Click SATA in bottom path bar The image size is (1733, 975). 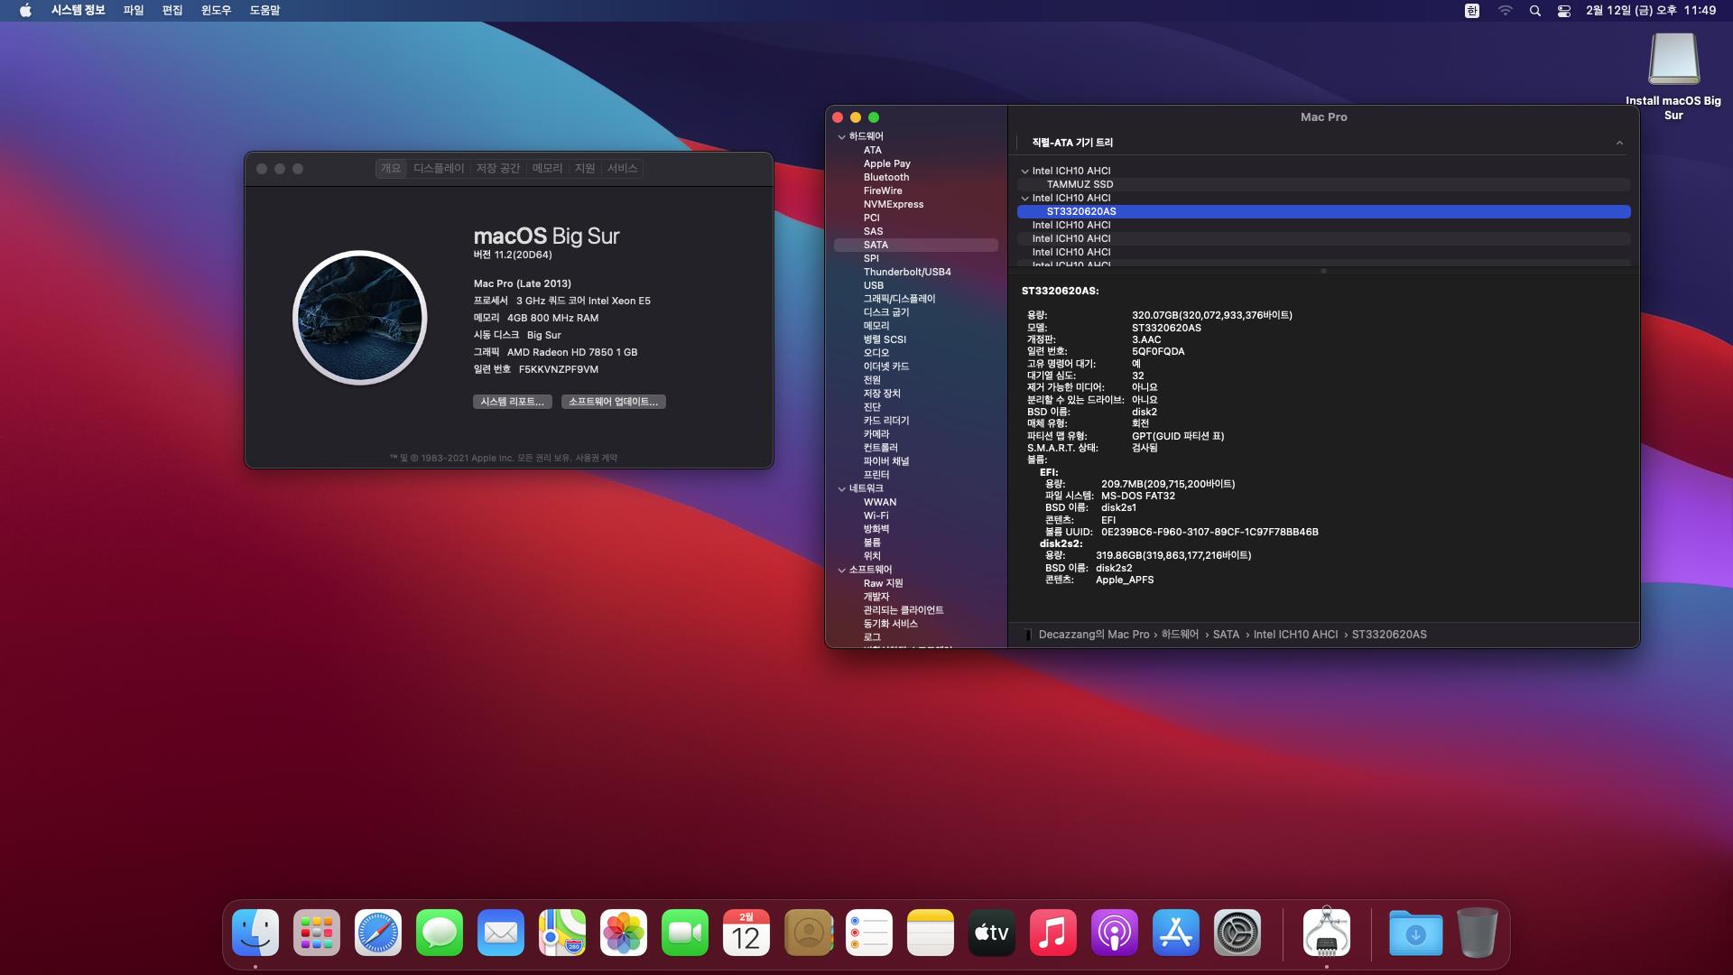pyautogui.click(x=1226, y=635)
